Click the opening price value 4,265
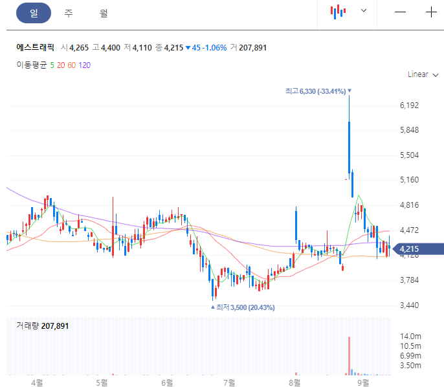 [79, 48]
